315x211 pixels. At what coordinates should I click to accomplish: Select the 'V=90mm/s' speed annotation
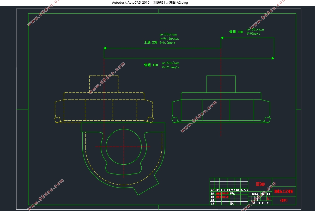click(x=253, y=34)
